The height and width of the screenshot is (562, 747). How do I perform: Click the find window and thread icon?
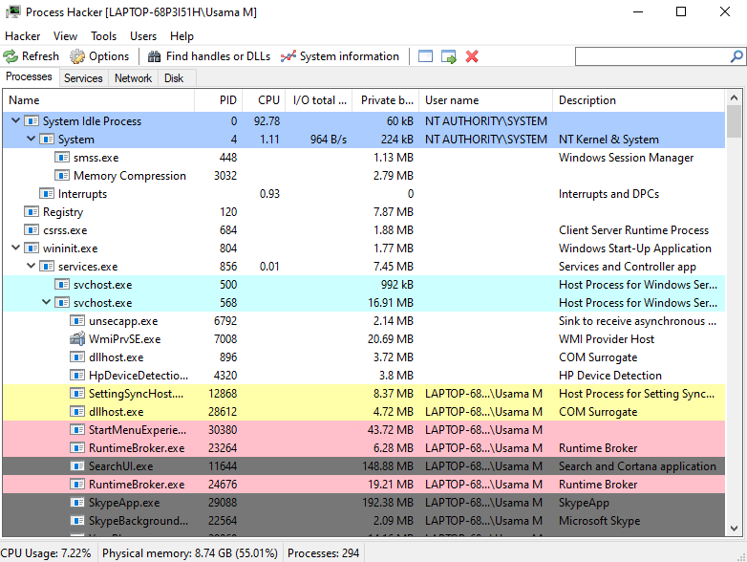(448, 56)
